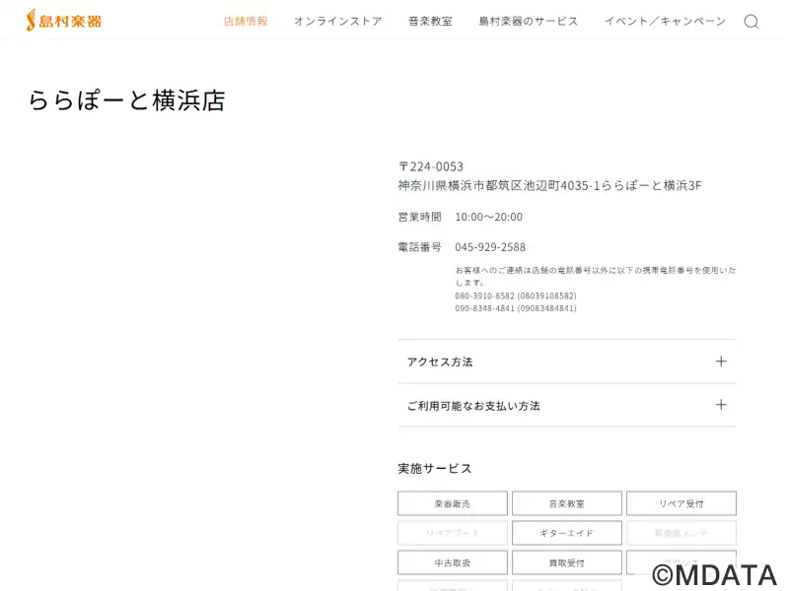The height and width of the screenshot is (591, 789).
Task: Click the 電話番号 label
Action: tap(420, 247)
